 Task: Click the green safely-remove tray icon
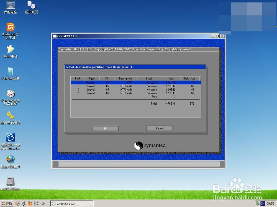tap(258, 203)
